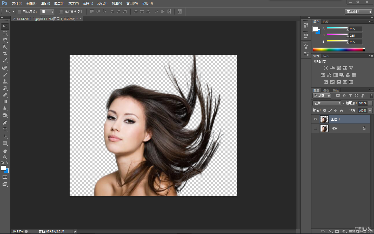Toggle lock image pixels brush
Screen dimensions: 374x234
click(330, 110)
